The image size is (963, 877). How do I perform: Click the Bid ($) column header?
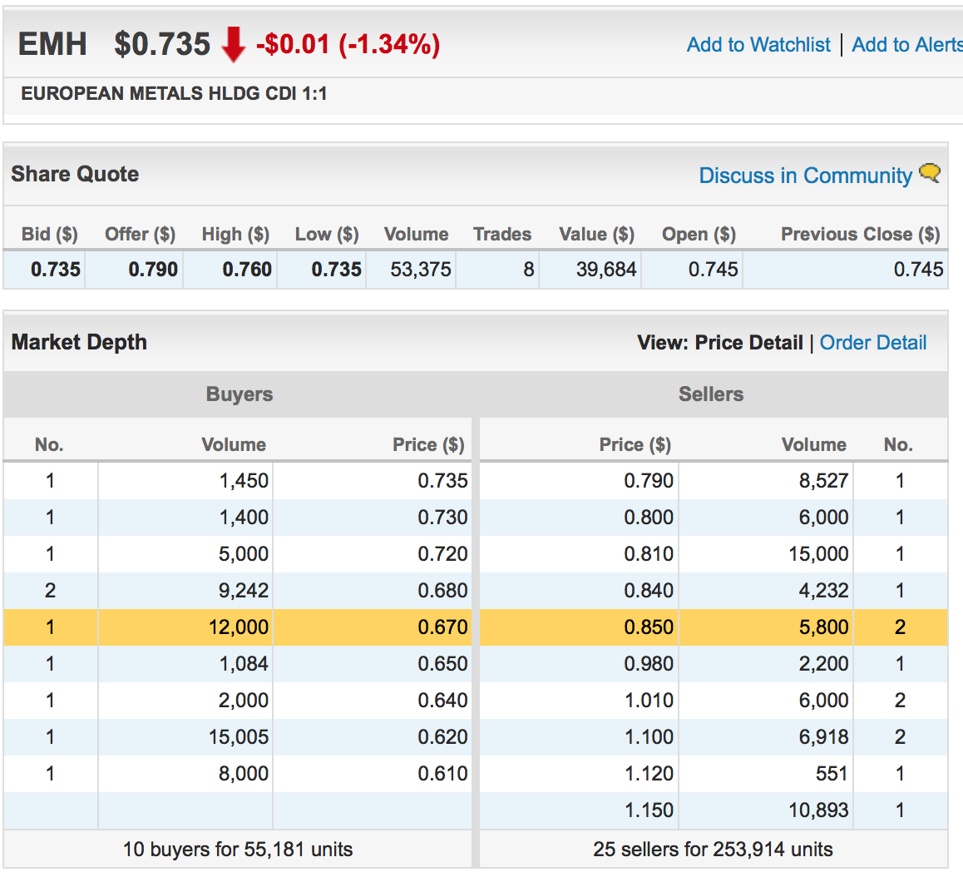tap(50, 234)
